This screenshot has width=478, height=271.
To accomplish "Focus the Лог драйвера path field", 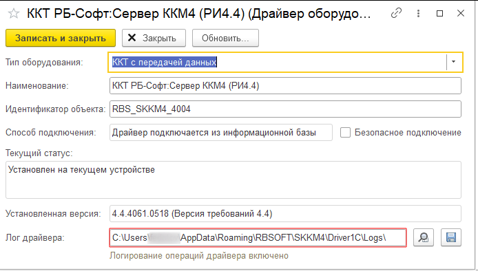I will pos(258,237).
